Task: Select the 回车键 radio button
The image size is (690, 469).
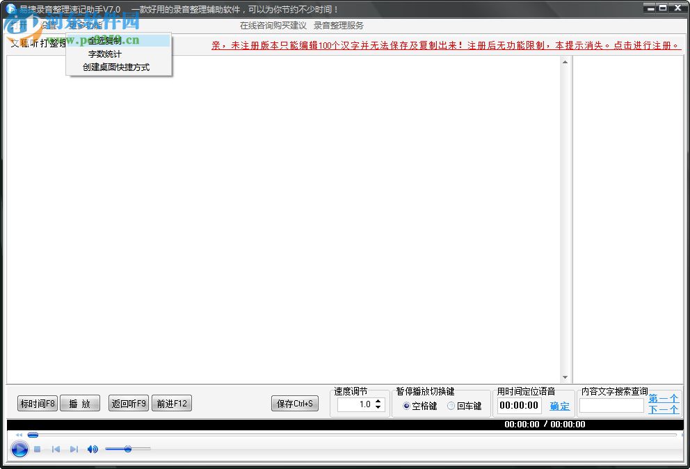Action: (x=452, y=407)
